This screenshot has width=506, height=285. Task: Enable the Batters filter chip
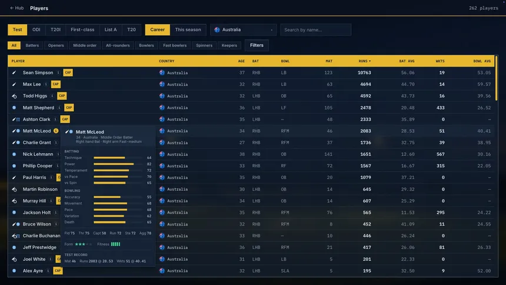point(32,45)
